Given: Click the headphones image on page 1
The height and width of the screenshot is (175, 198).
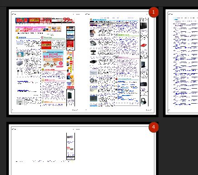Looking at the screenshot, I should (144, 101).
